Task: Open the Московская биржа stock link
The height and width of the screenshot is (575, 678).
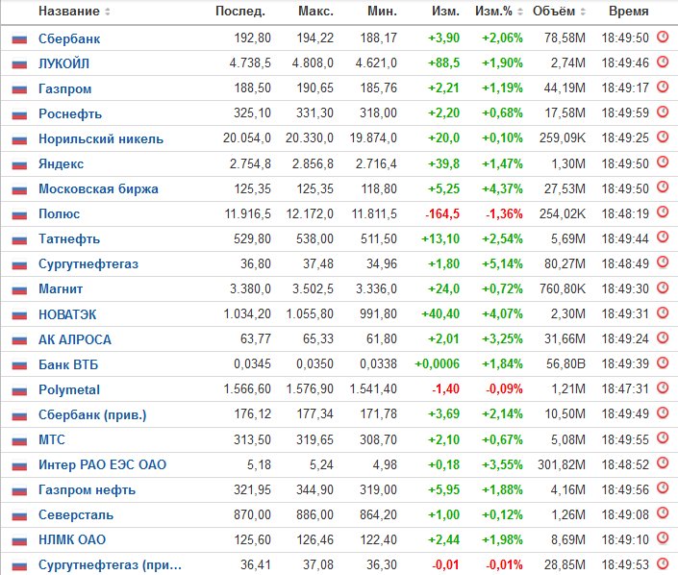Action: [x=98, y=188]
